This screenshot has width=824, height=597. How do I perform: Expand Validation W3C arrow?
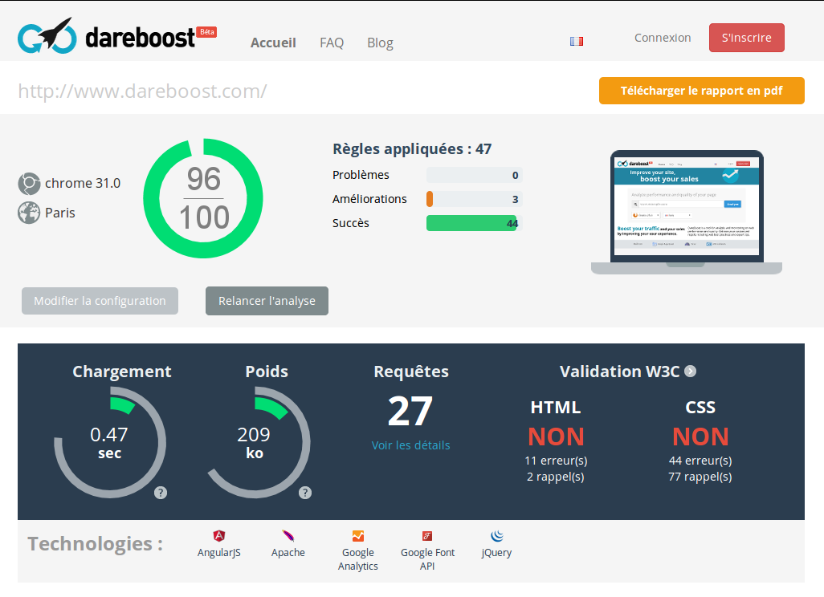(690, 372)
